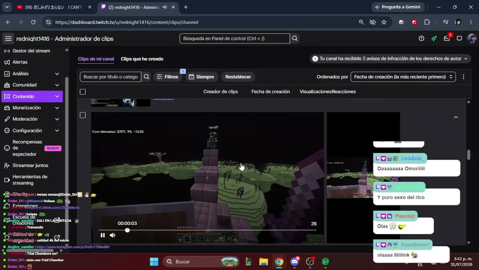Click the zoom magnifier in address bar
Screen dimensions: 479x270
coord(361,22)
